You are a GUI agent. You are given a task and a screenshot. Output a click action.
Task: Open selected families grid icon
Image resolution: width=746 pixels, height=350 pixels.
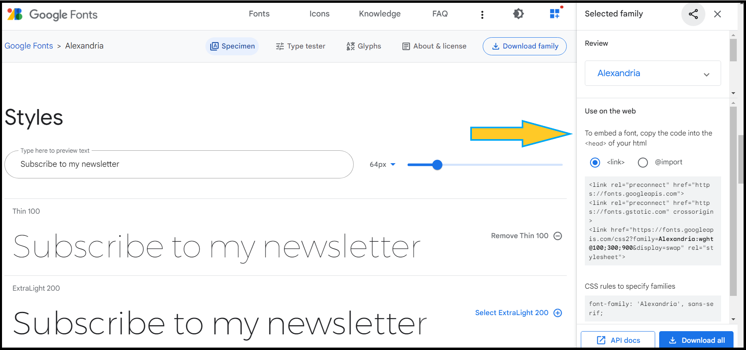click(x=555, y=14)
